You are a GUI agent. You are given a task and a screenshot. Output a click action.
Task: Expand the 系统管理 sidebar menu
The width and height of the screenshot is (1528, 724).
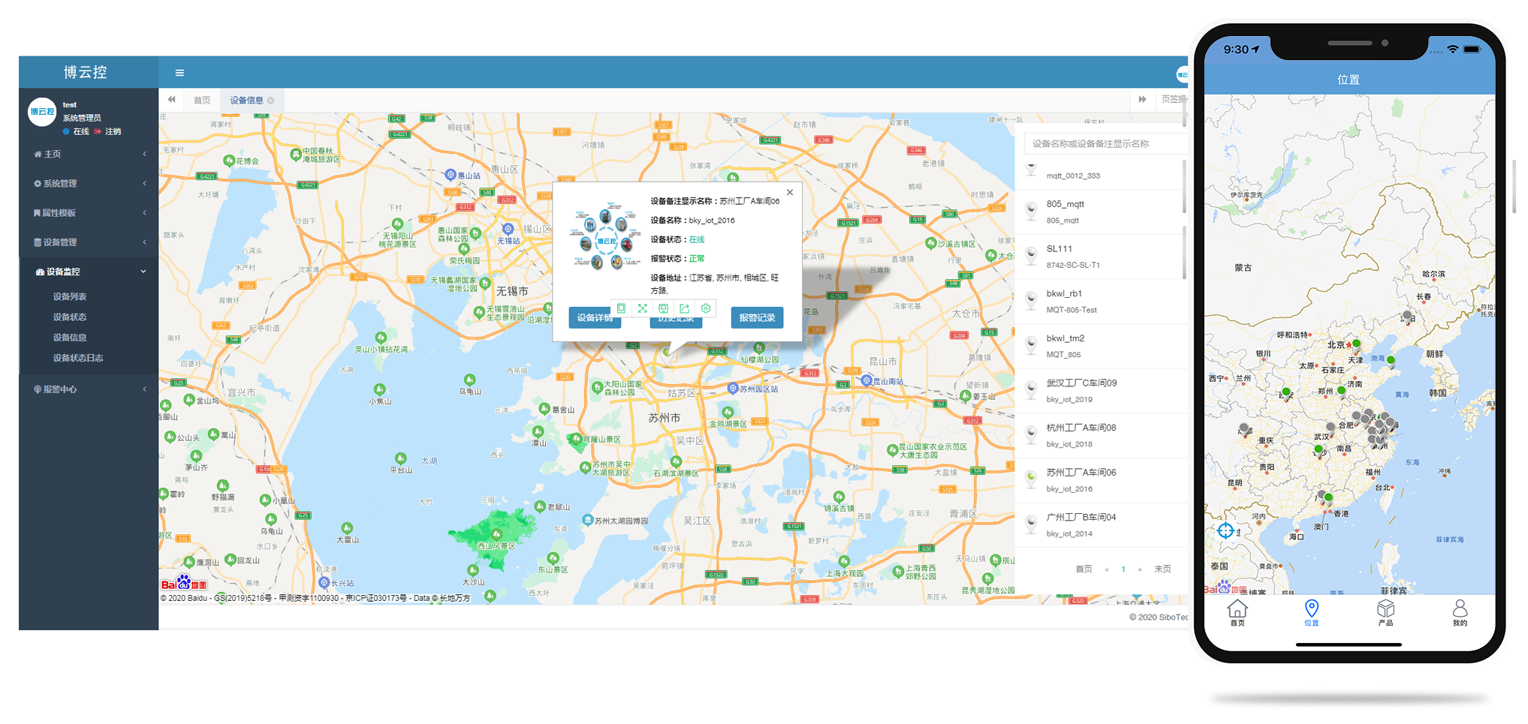coord(89,183)
